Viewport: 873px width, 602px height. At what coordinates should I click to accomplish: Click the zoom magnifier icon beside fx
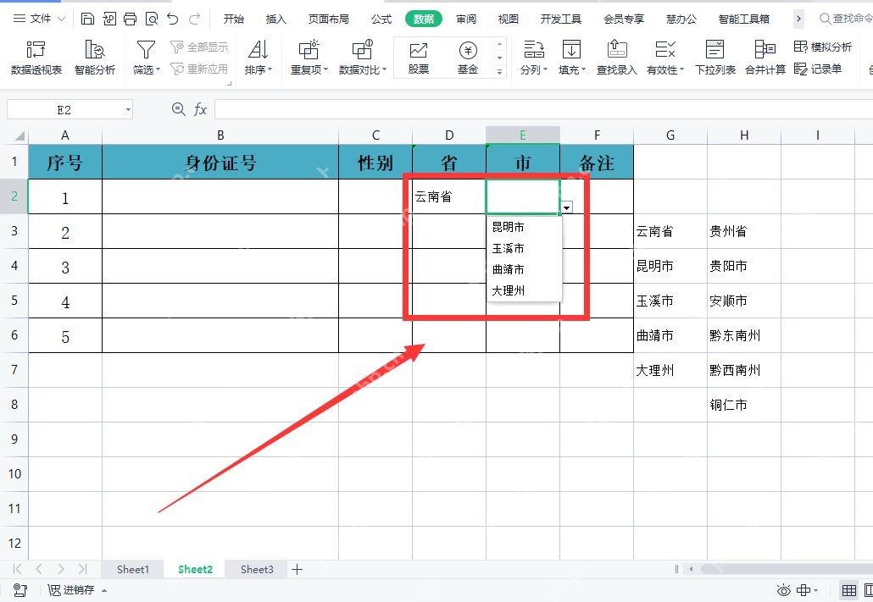click(x=178, y=109)
